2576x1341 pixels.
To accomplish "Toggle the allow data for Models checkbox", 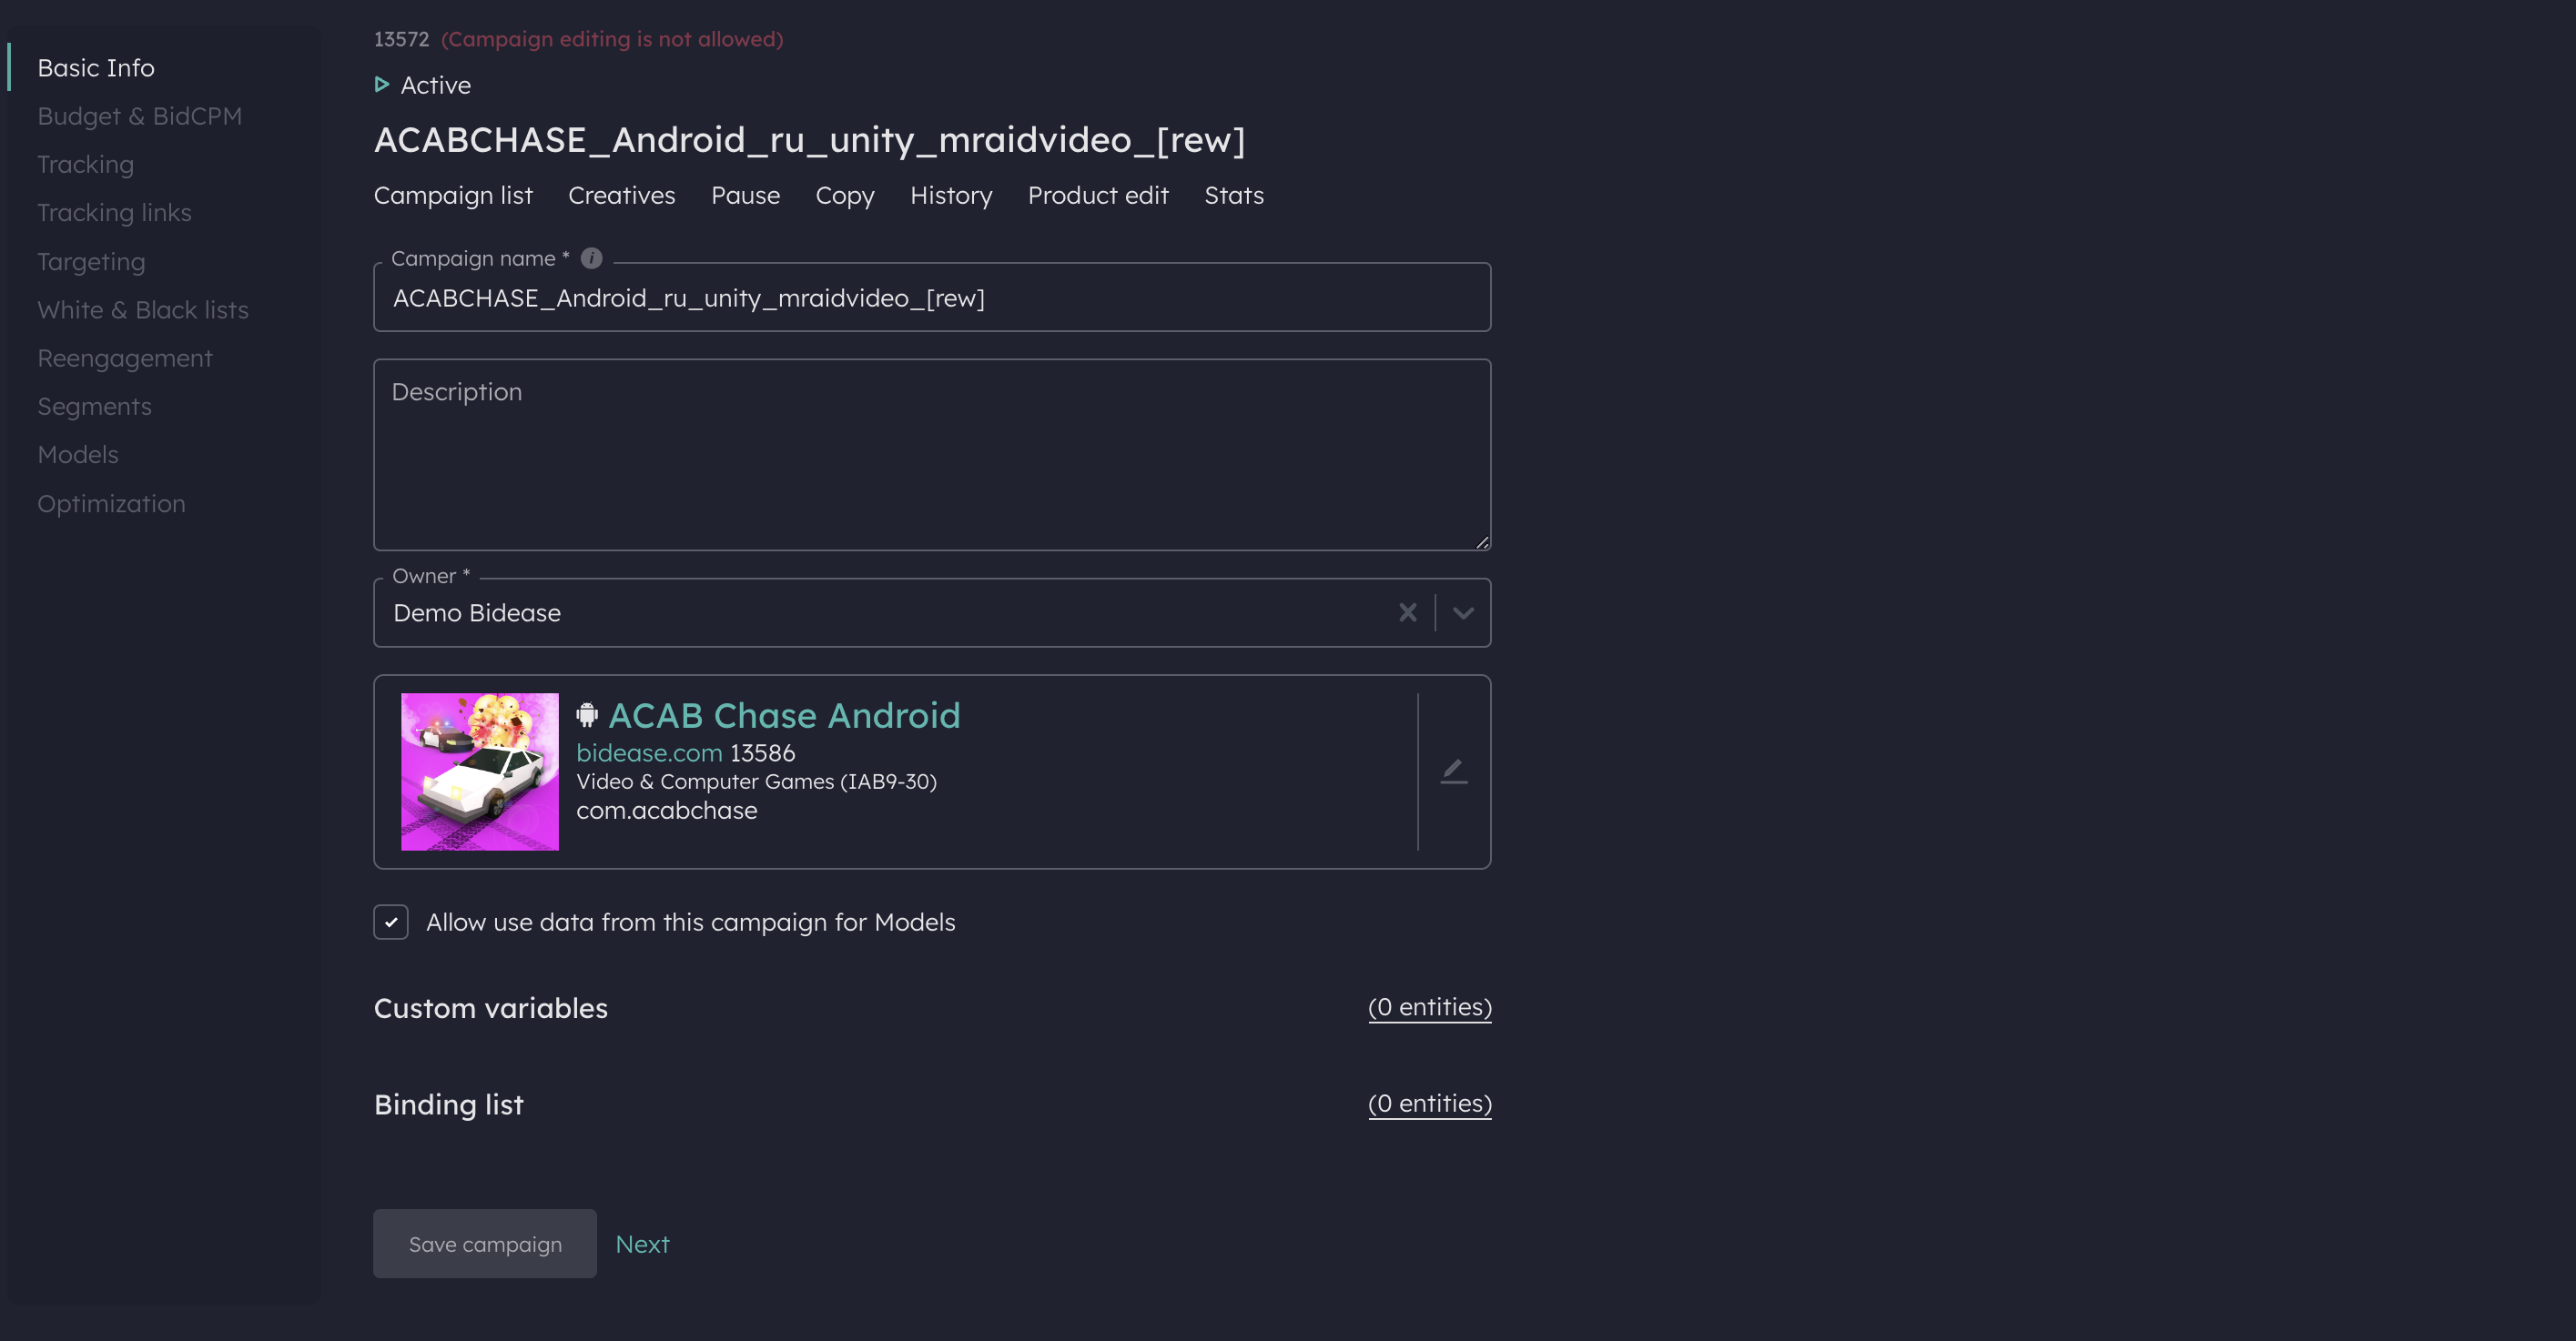I will [x=391, y=923].
